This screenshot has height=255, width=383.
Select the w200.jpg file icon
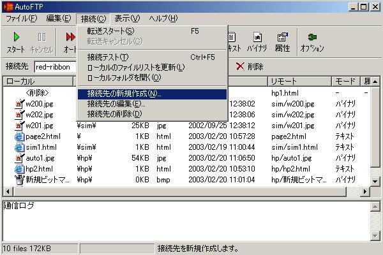19,104
